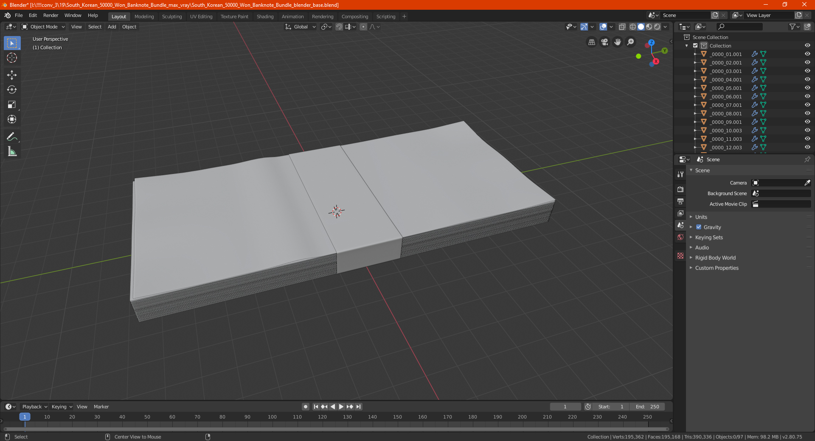Uncheck the Collection checkbox in outliner
The height and width of the screenshot is (441, 815).
click(695, 45)
